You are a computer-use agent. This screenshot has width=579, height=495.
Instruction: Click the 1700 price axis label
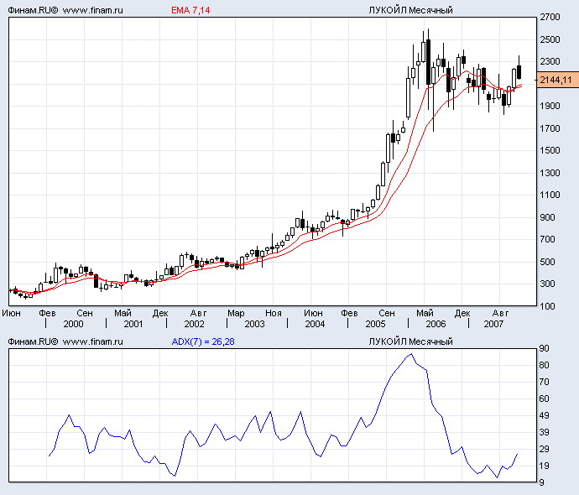coord(550,128)
